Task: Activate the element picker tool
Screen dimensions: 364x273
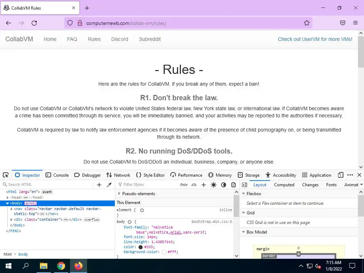Action: [6, 175]
